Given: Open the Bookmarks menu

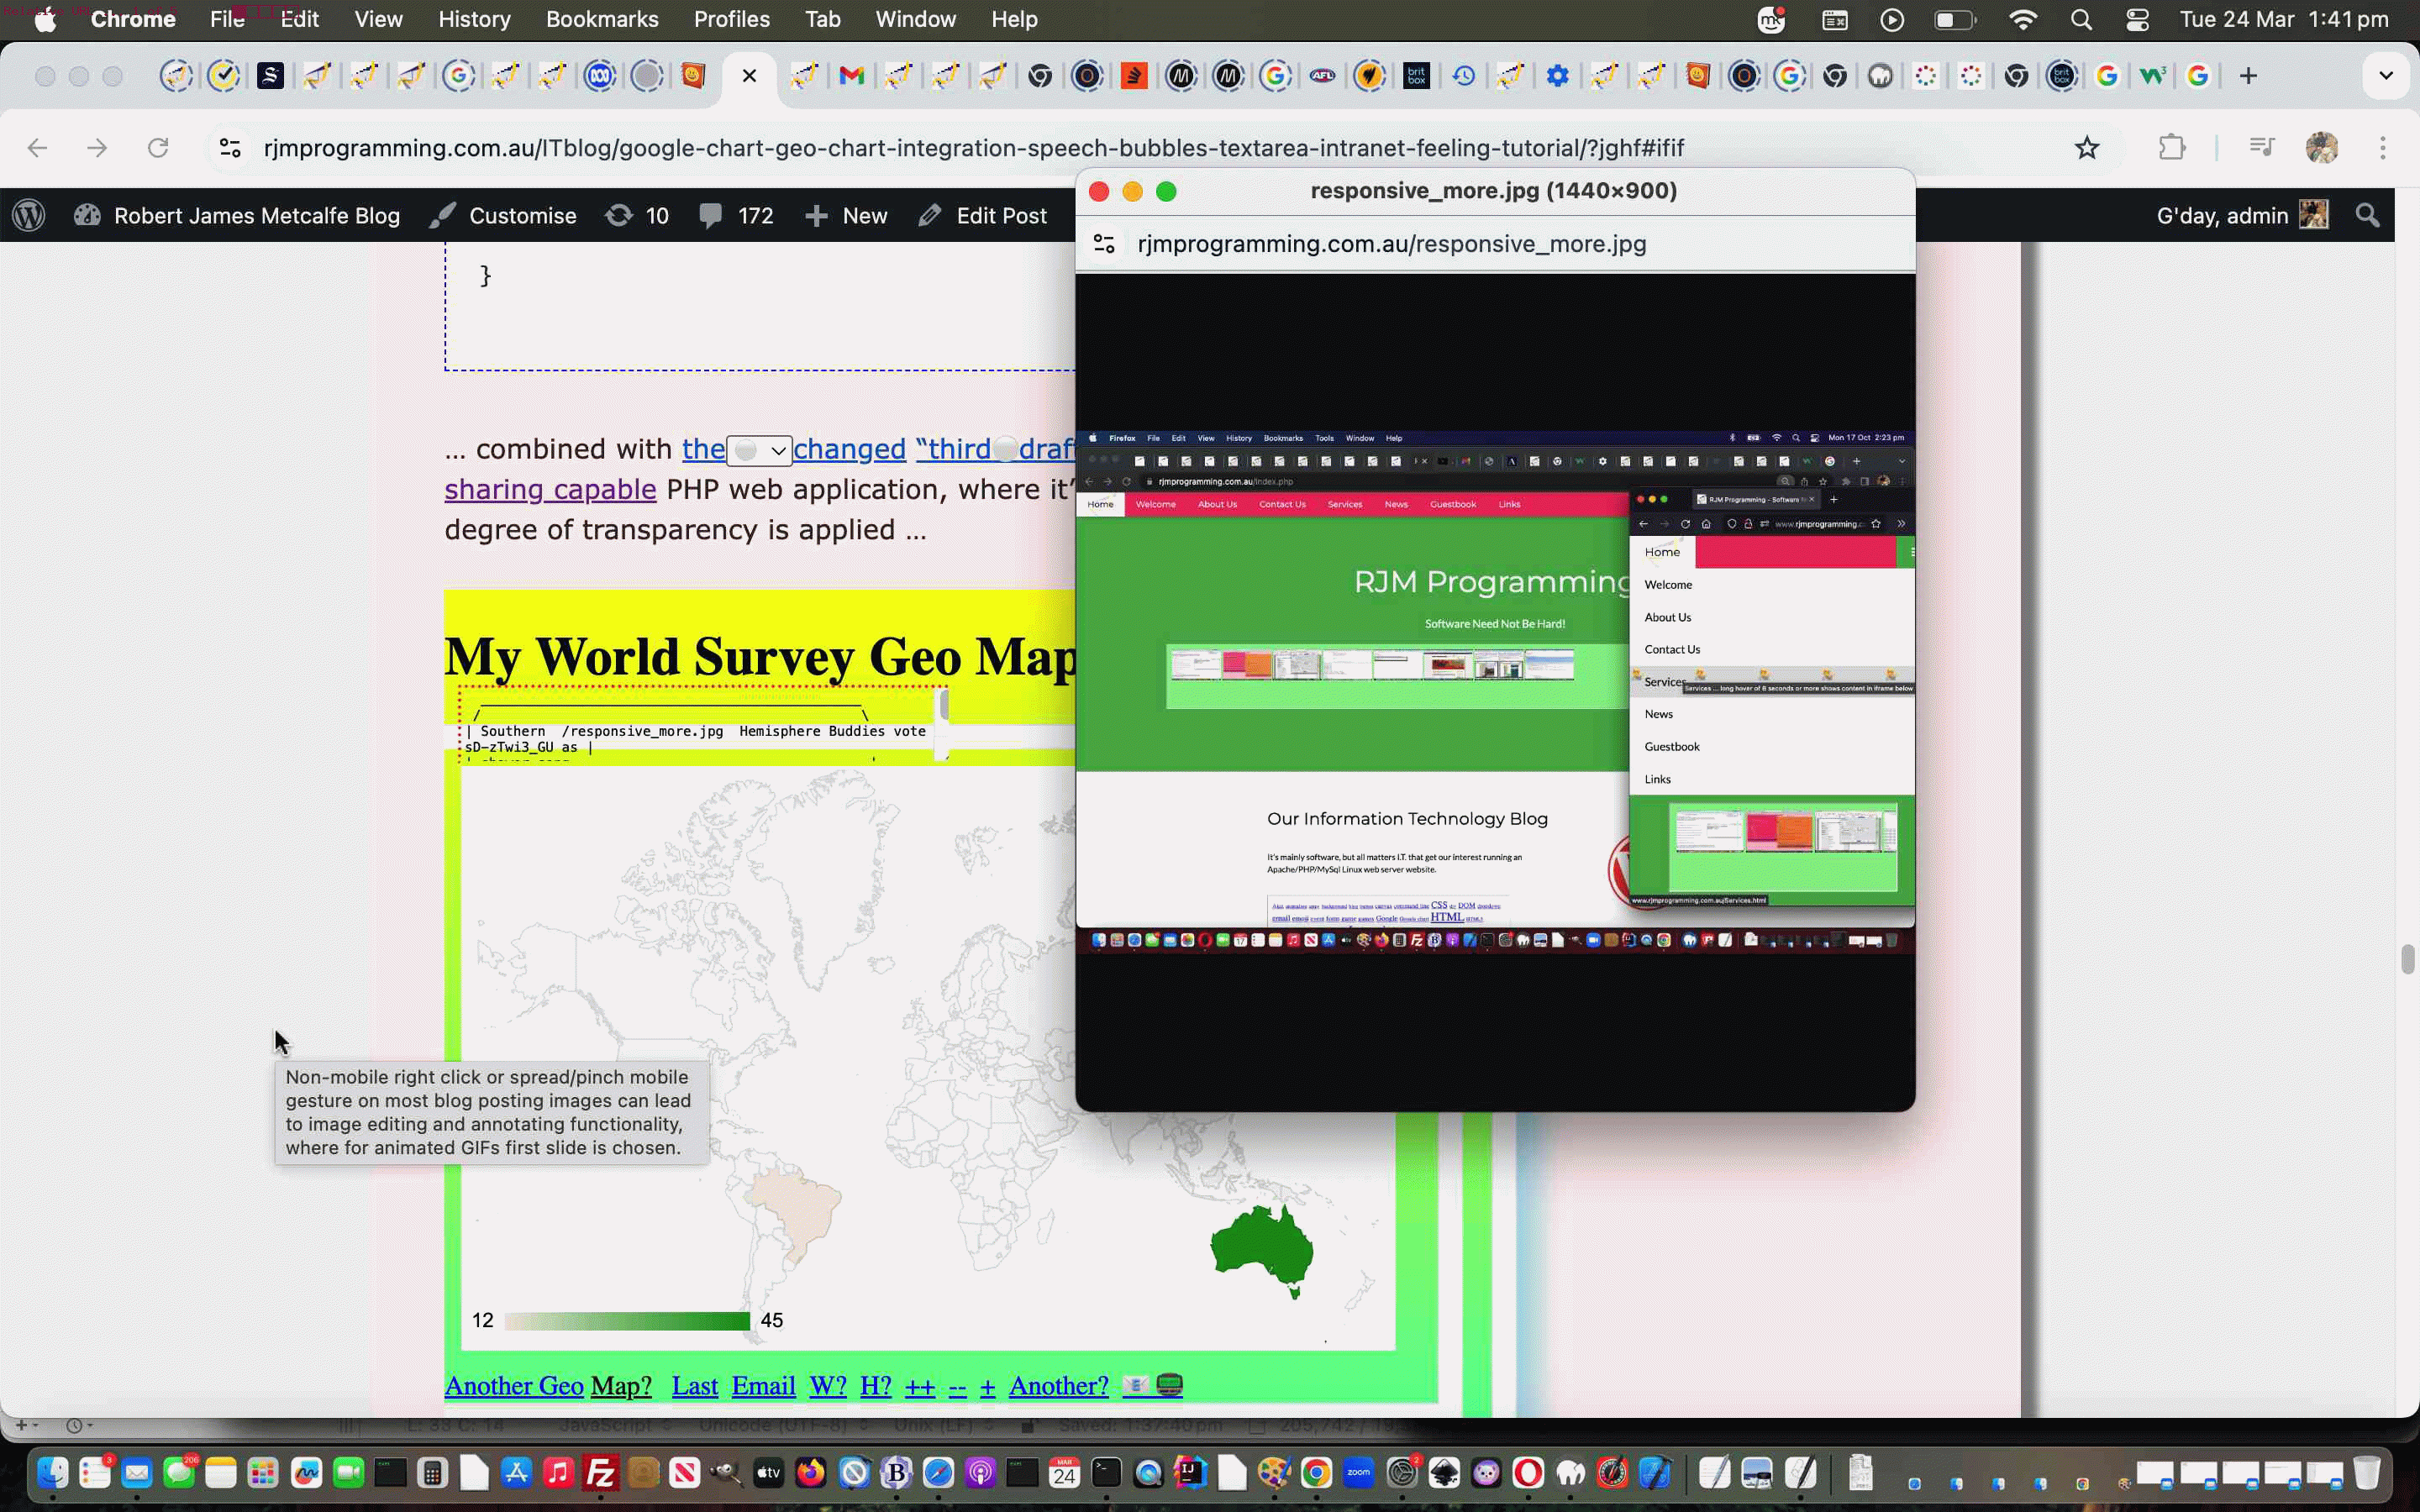Looking at the screenshot, I should [602, 19].
